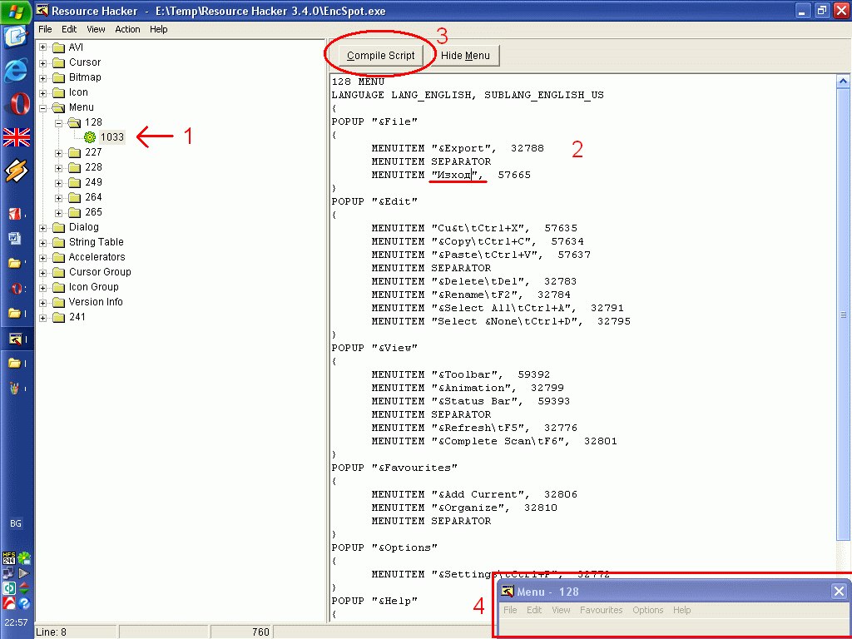Expand the Dialog tree node
The image size is (852, 639).
pyautogui.click(x=43, y=228)
